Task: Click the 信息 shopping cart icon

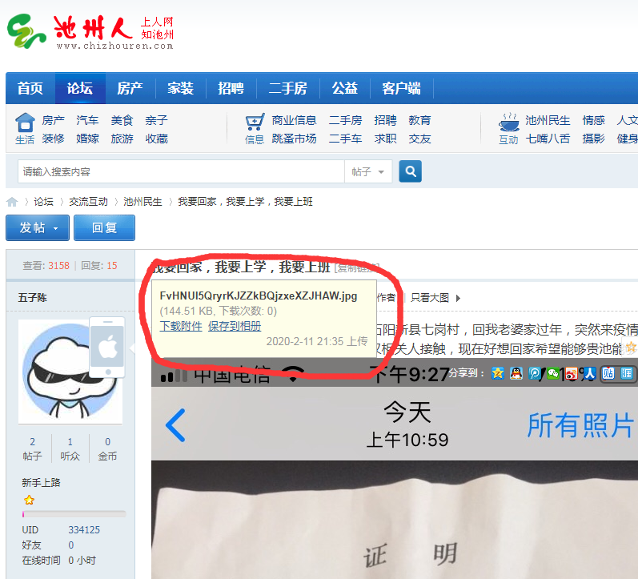Action: tap(255, 123)
